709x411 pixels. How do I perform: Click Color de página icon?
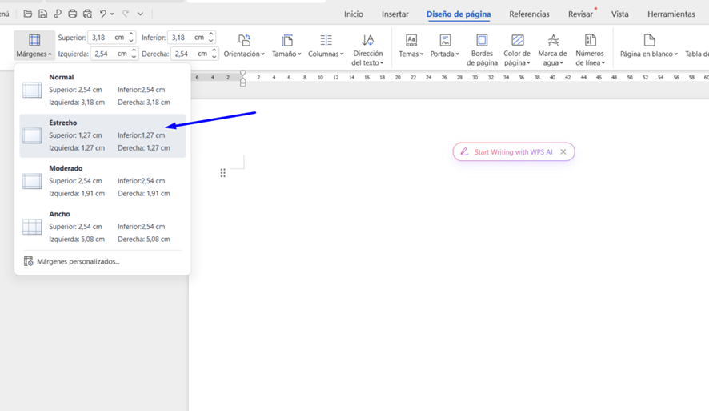click(517, 41)
